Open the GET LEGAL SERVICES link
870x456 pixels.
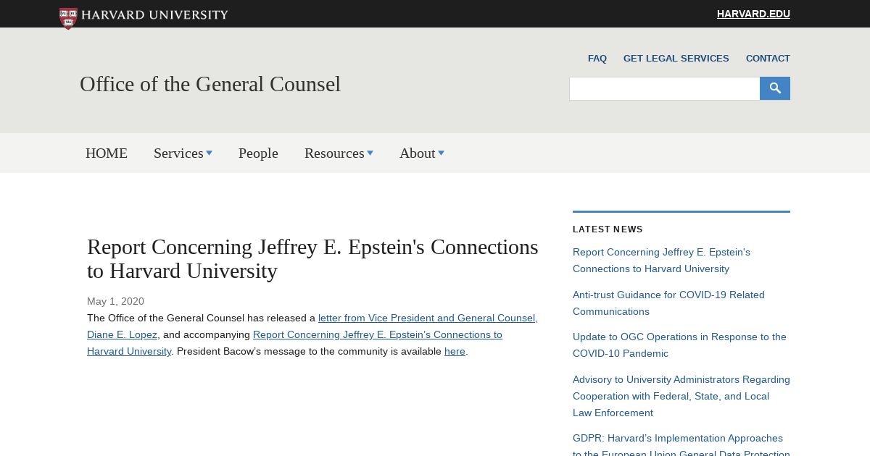(x=676, y=59)
